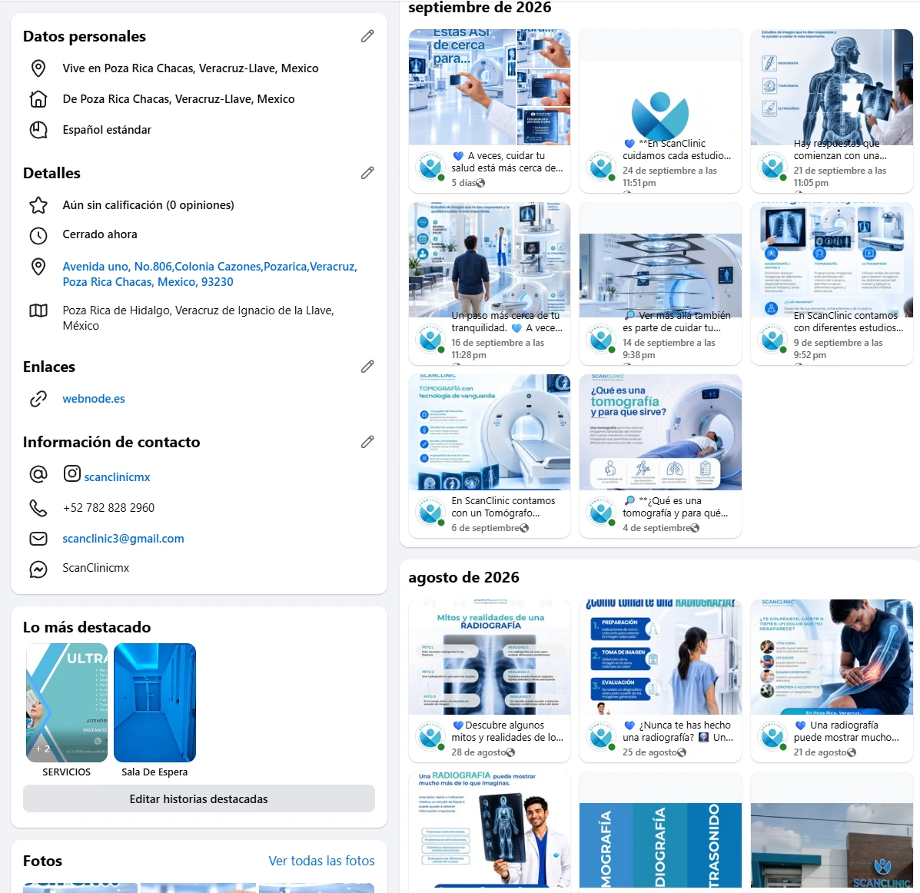Click the map icon beside Poza Rica de Hidalgo
Viewport: 920px width, 893px height.
pyautogui.click(x=38, y=310)
